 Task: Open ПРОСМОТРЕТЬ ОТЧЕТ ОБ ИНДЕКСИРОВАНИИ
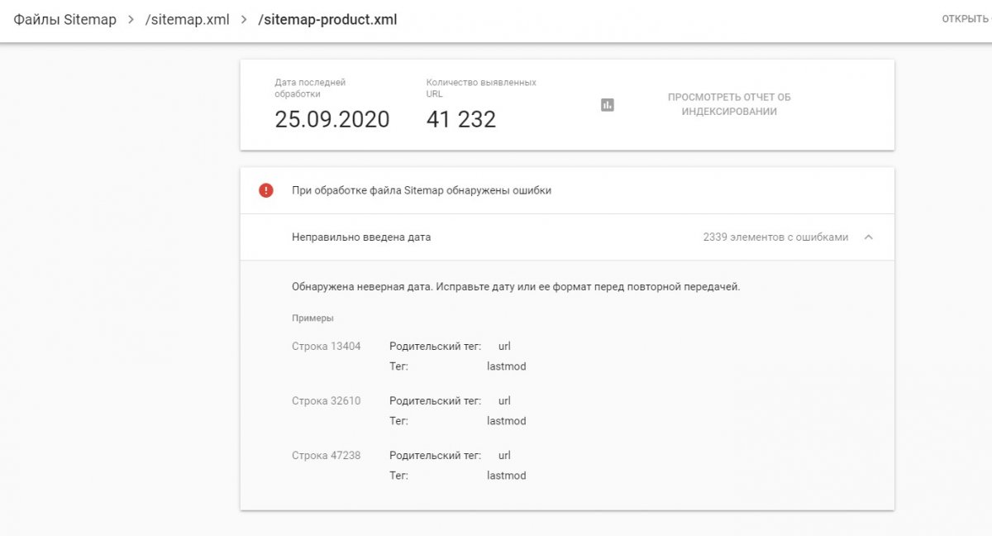click(729, 104)
